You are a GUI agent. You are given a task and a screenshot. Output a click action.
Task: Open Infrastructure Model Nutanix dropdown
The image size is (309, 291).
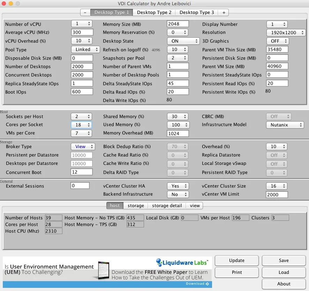[285, 125]
